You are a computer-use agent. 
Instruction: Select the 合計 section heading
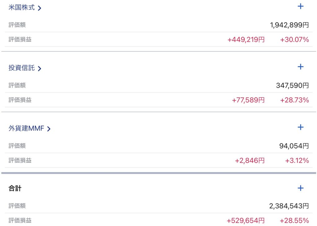pos(15,188)
